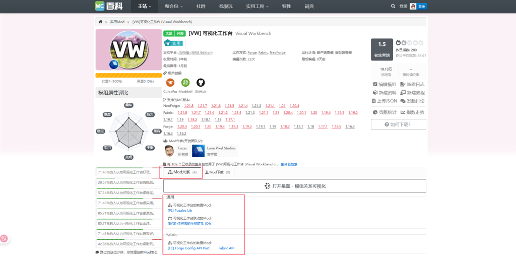Click Fuzss author avatar
The width and height of the screenshot is (516, 256).
pyautogui.click(x=170, y=151)
